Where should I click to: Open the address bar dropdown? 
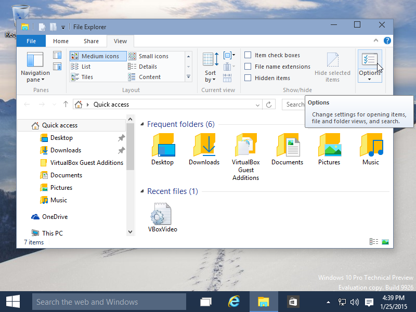(257, 104)
